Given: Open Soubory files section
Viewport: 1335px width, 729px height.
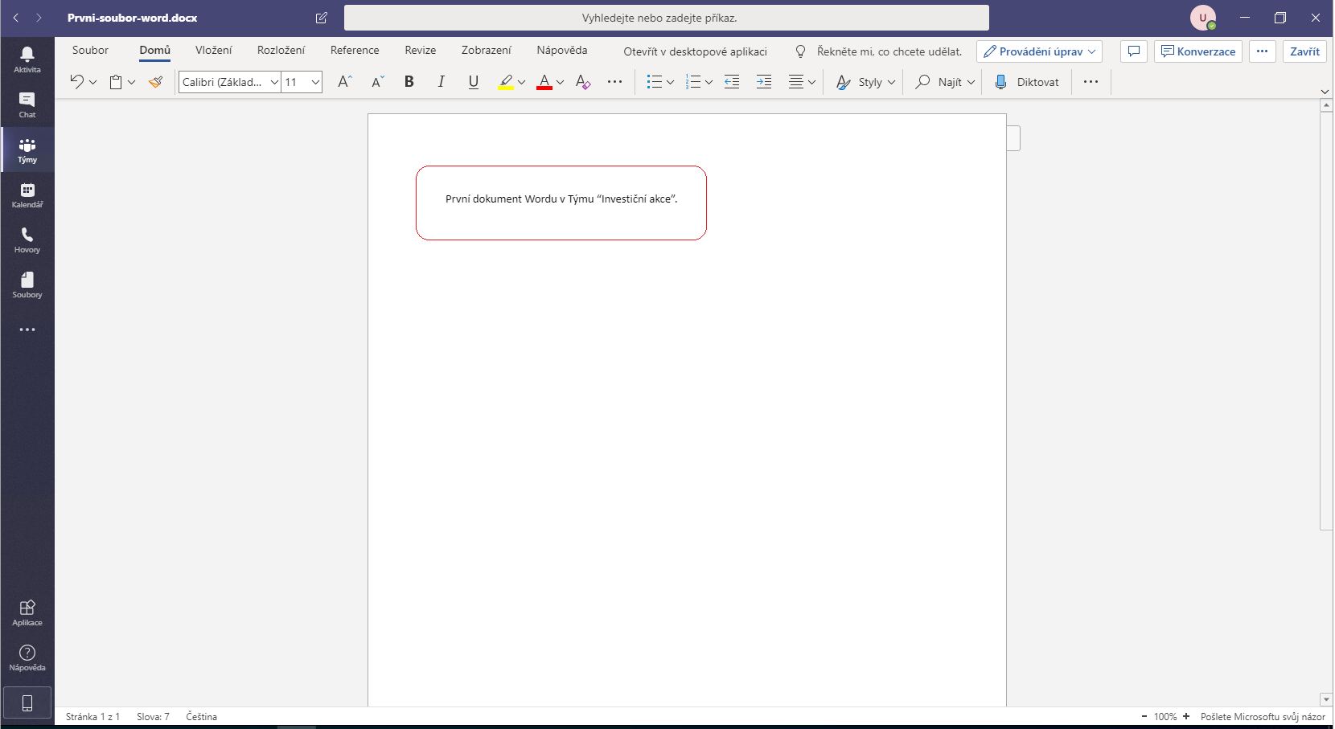Looking at the screenshot, I should 27,285.
